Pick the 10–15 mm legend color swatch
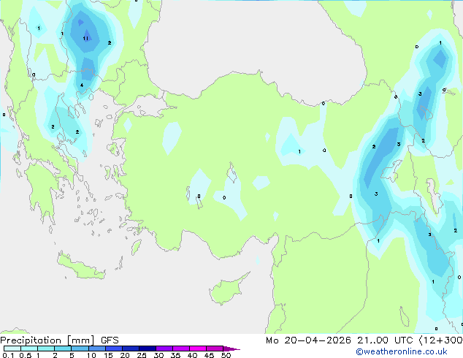This screenshot has height=358, width=463. (96, 349)
